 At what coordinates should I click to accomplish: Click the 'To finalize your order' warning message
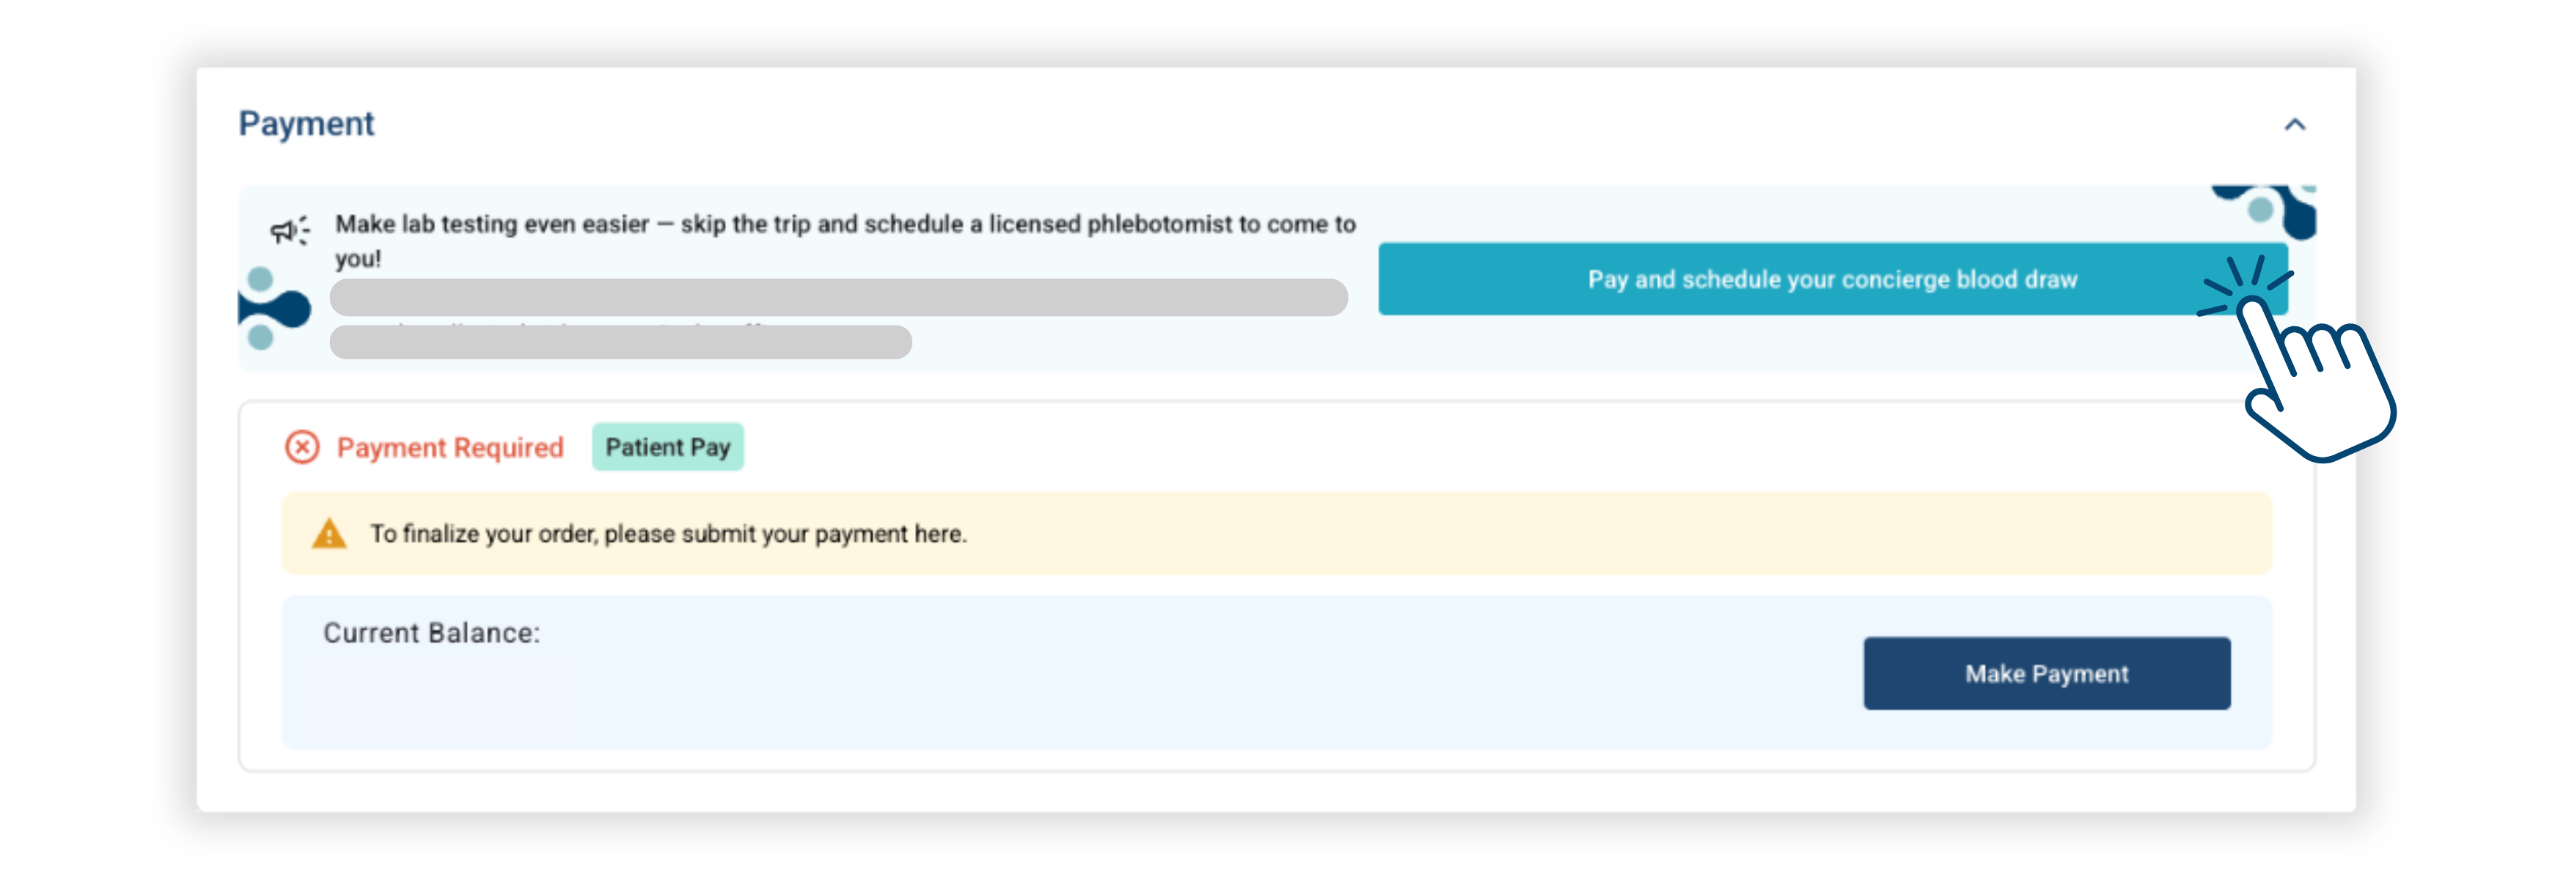667,534
